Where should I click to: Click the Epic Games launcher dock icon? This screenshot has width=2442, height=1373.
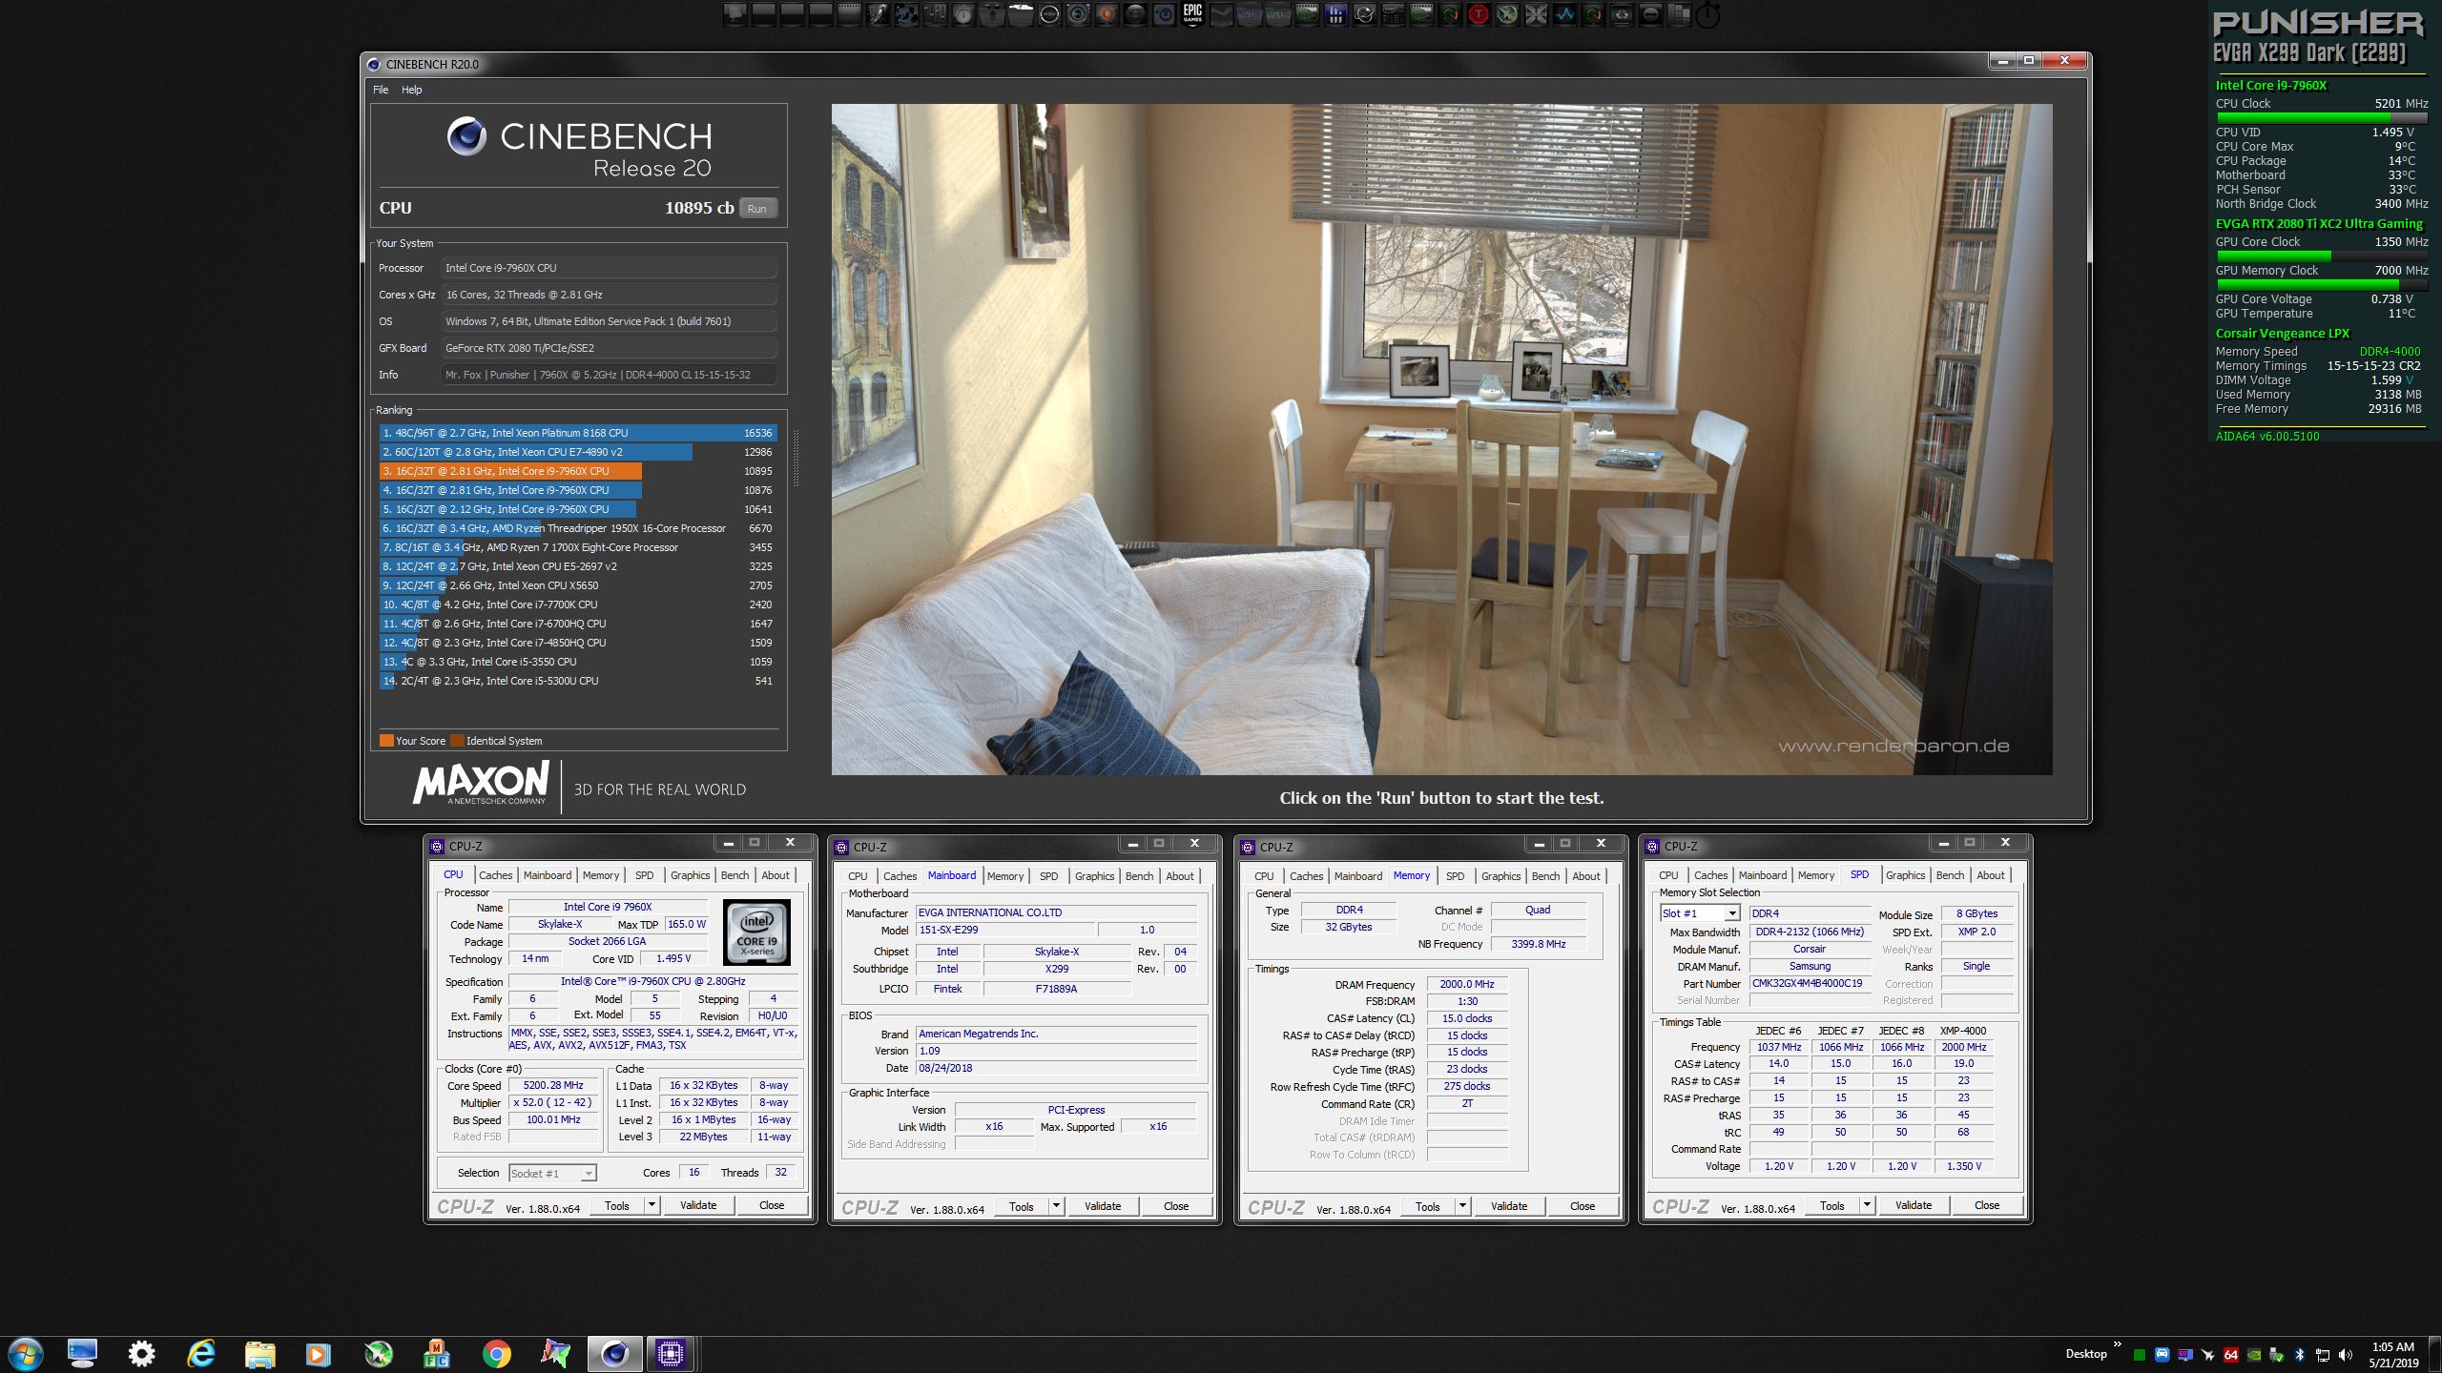click(1192, 13)
